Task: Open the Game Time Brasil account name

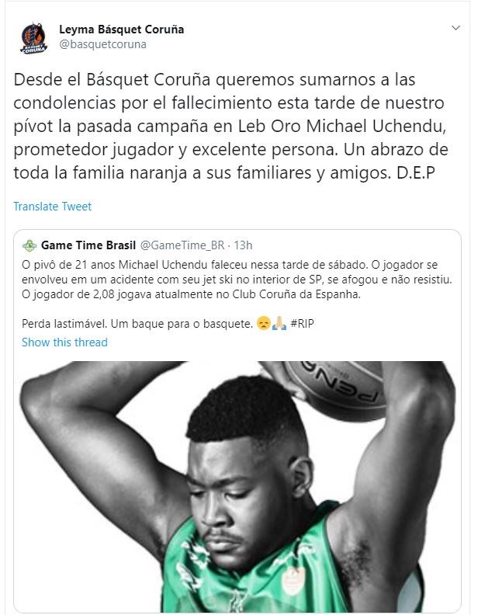Action: pyautogui.click(x=88, y=245)
